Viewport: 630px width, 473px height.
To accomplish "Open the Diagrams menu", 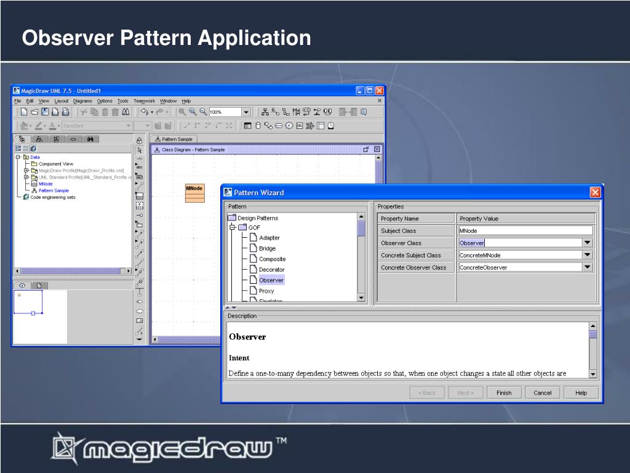I will click(82, 101).
